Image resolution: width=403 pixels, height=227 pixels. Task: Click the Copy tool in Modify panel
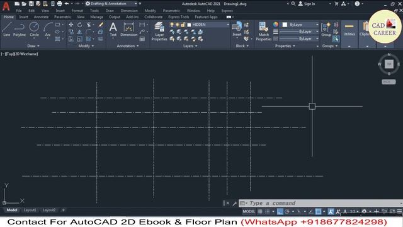[71, 32]
